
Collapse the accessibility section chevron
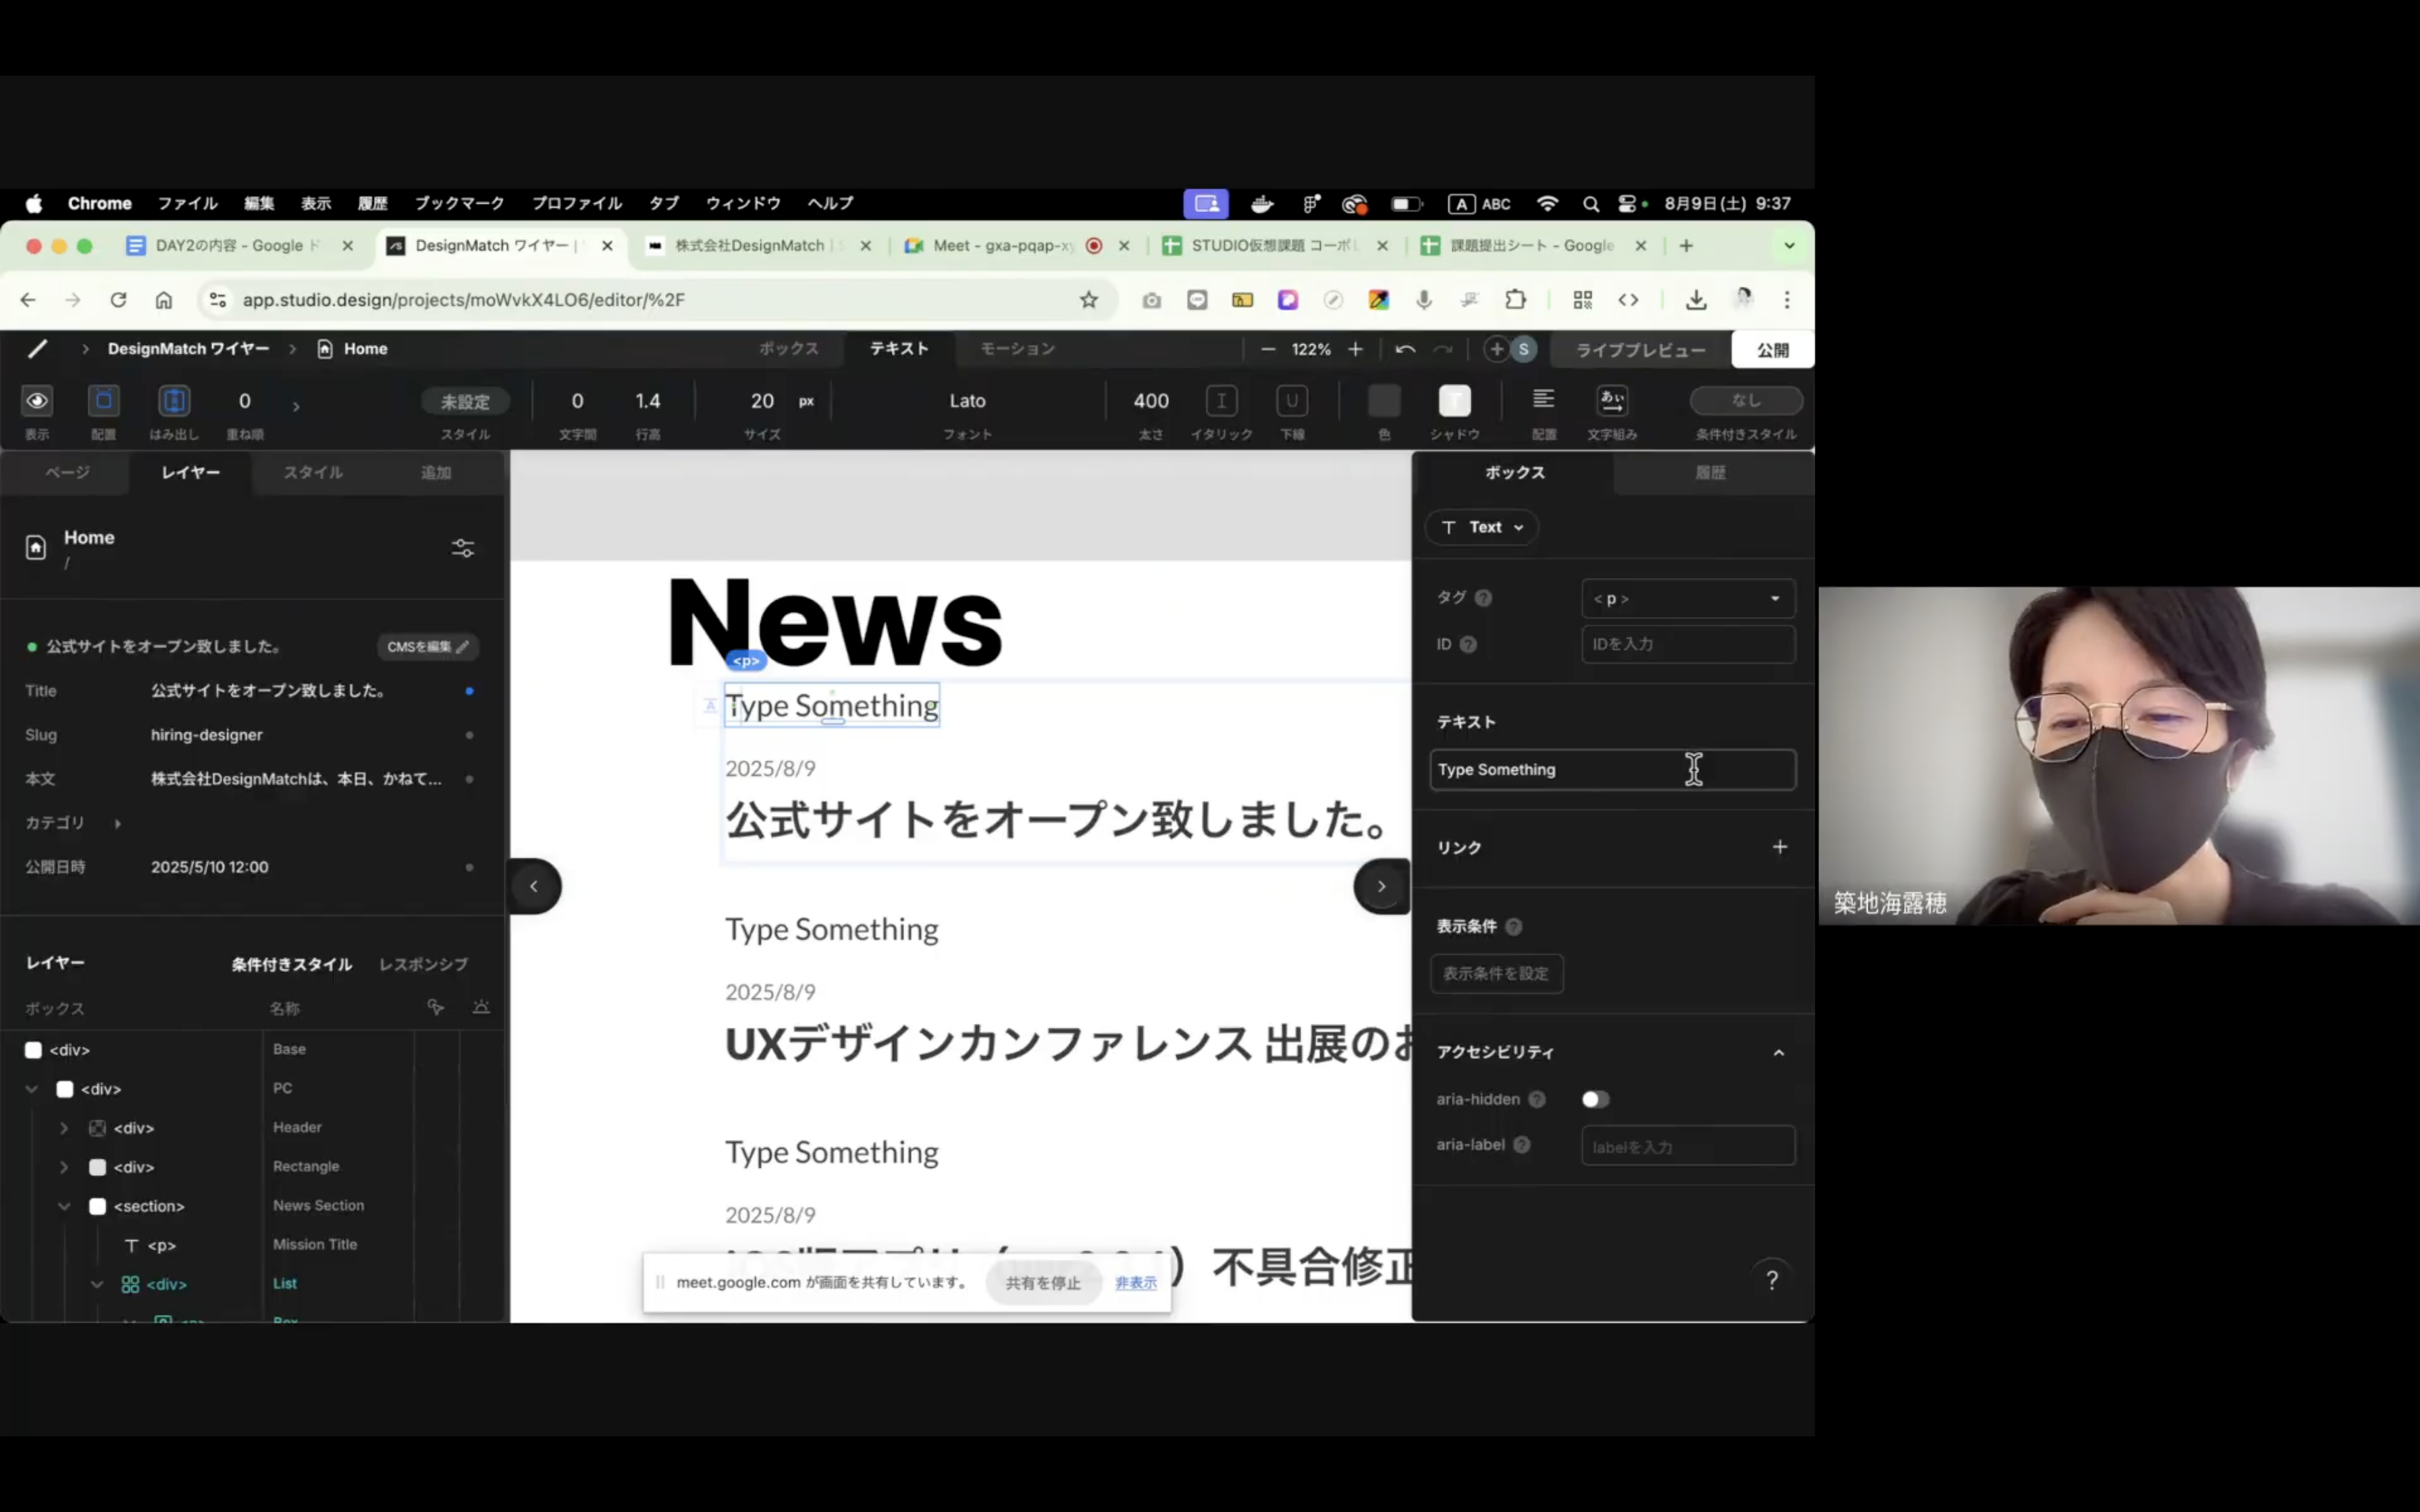click(1778, 1052)
